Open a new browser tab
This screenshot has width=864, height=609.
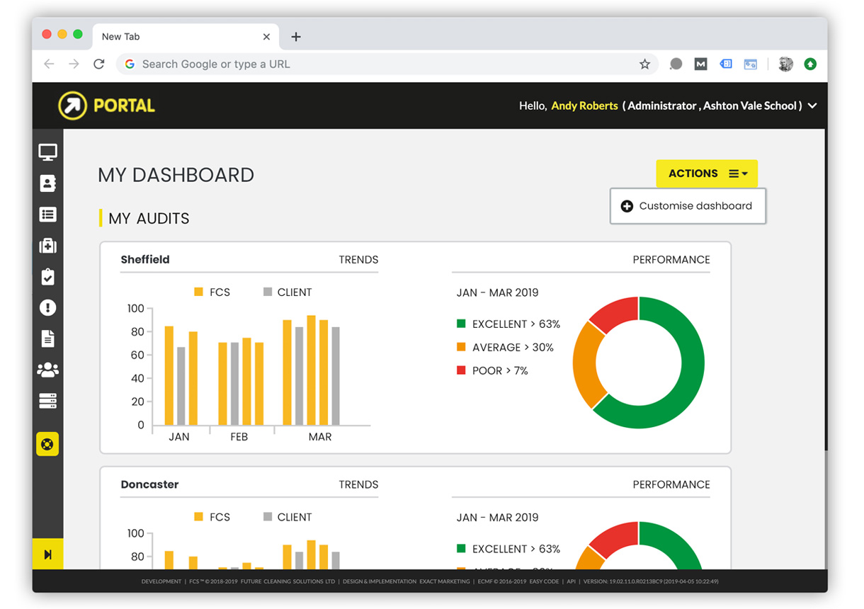click(x=296, y=37)
